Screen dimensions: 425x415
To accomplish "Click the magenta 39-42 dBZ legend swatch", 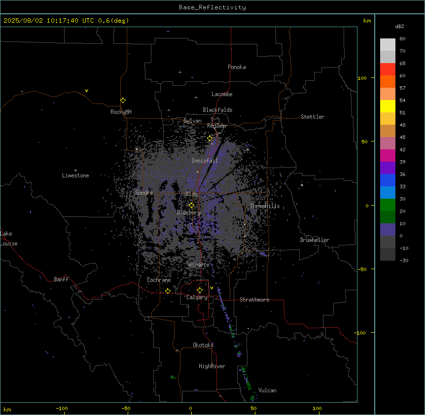I will tap(388, 155).
